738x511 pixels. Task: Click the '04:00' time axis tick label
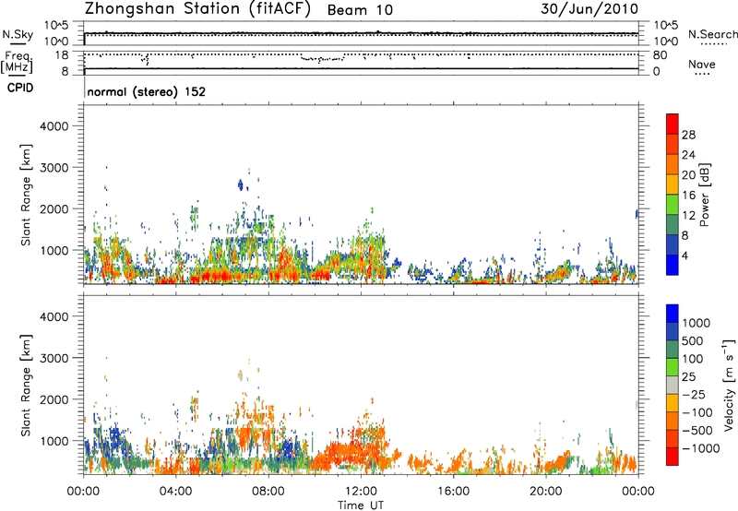[x=176, y=492]
